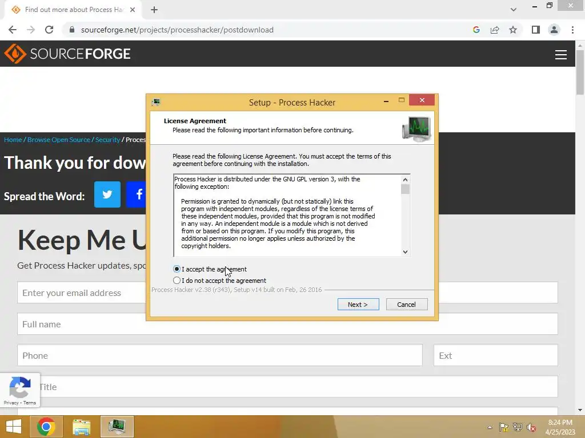Go forward in Chrome

coord(31,30)
